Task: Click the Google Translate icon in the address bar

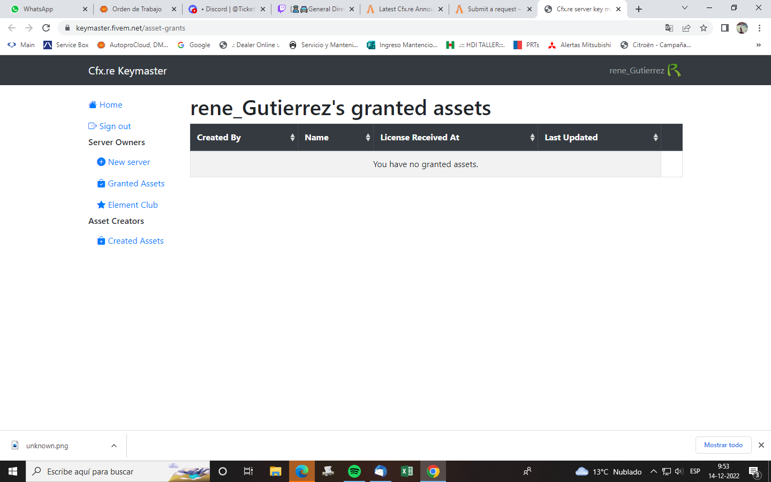Action: [x=670, y=27]
